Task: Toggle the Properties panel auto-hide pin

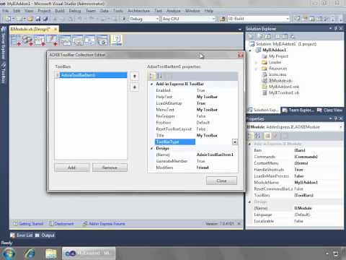Action: tap(336, 118)
